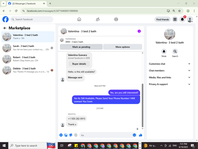Click Valentina's profile picture in info panel
The width and height of the screenshot is (198, 149).
click(169, 34)
